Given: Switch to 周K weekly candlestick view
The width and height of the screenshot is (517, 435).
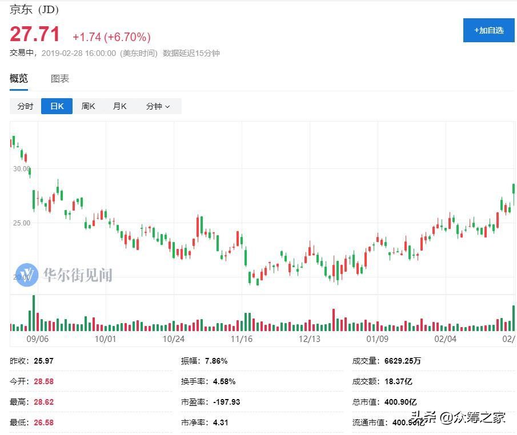Looking at the screenshot, I should click(x=88, y=106).
